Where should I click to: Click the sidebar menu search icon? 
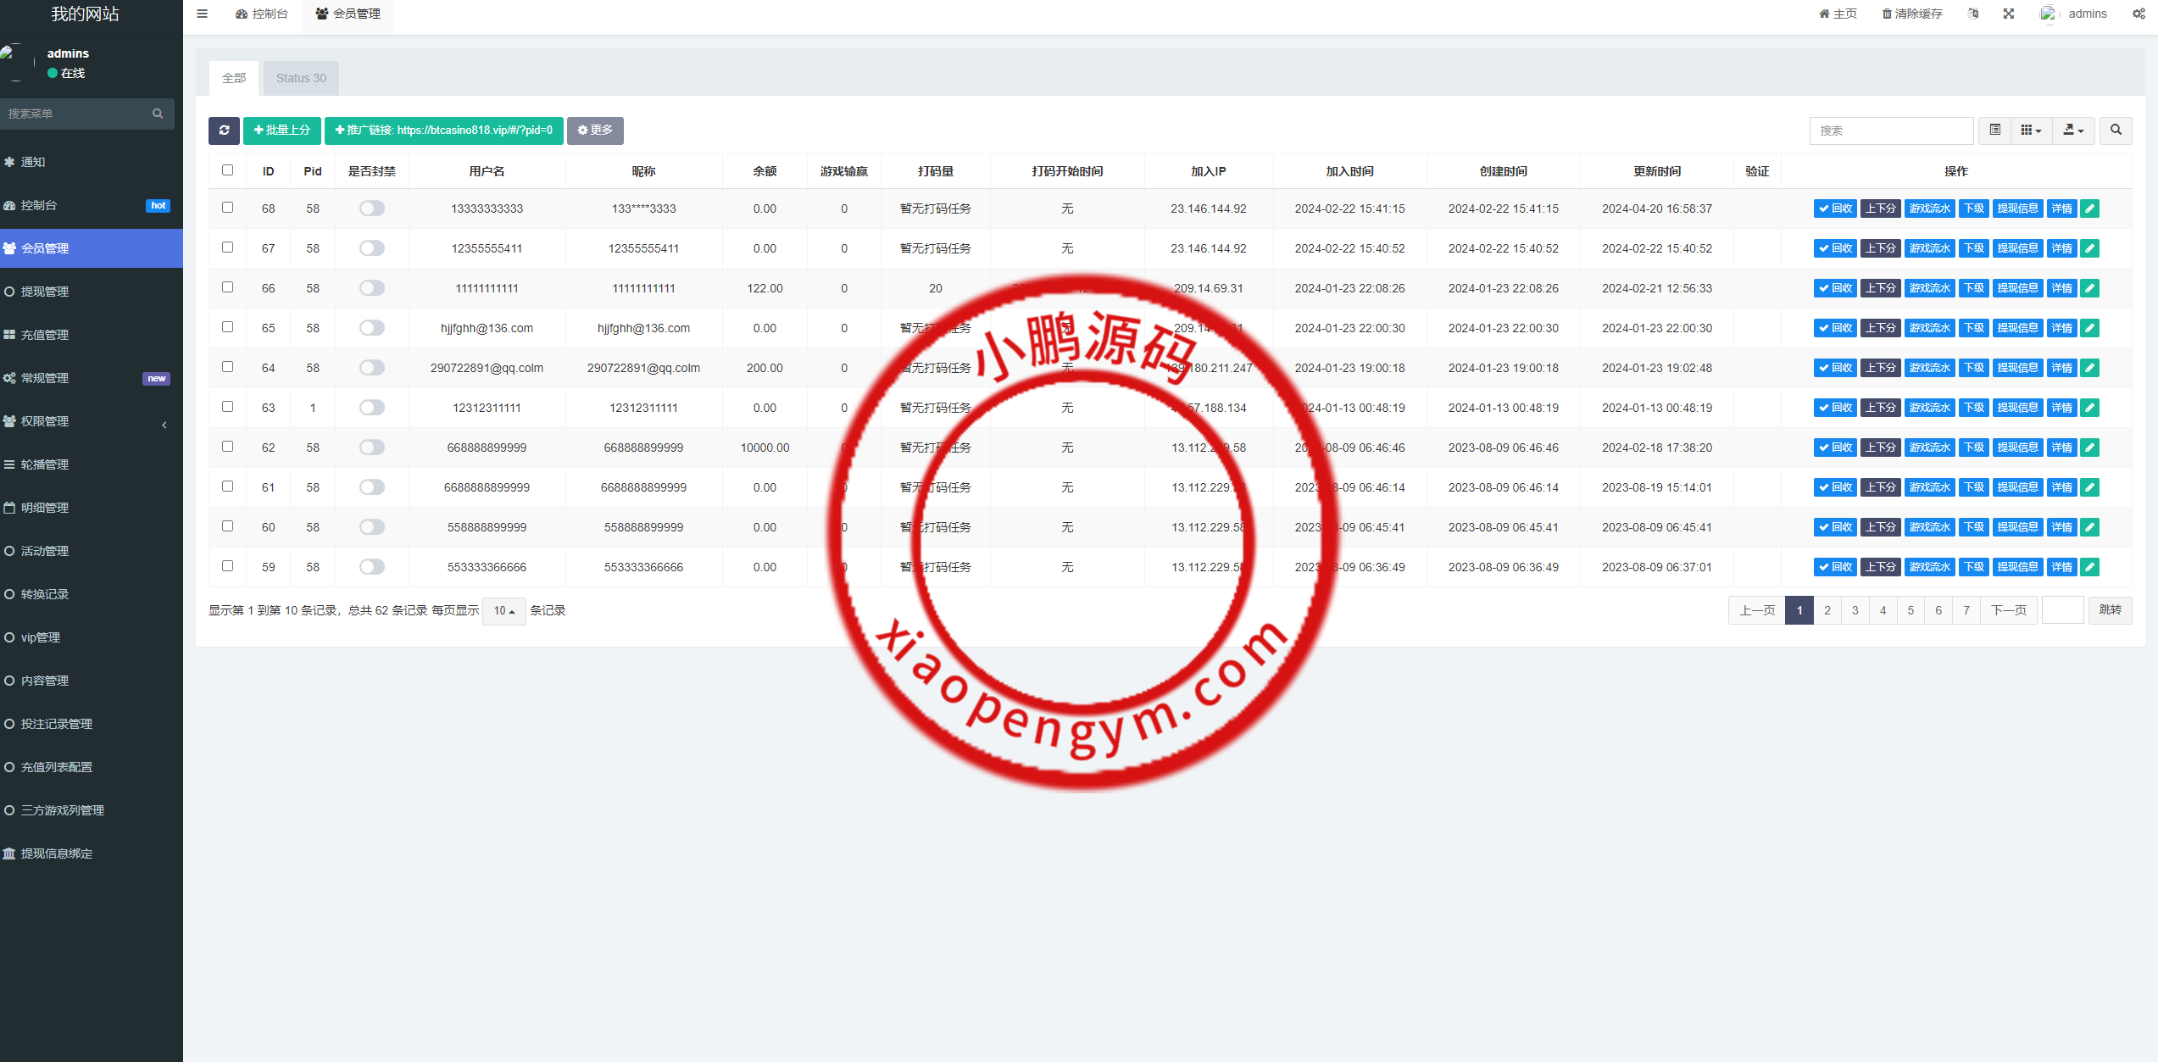[x=158, y=114]
